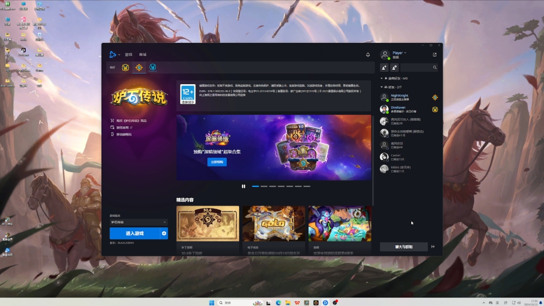
Task: Pause the banner carousel
Action: tap(243, 186)
